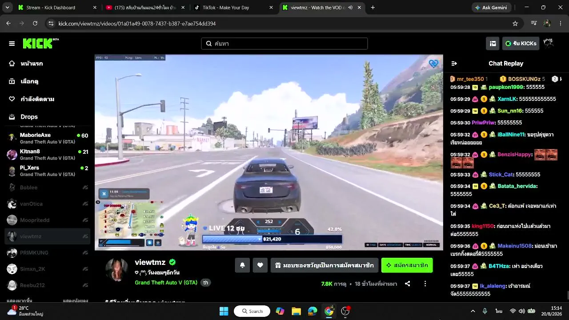
Task: Open Chrome media controls icon
Action: click(534, 24)
